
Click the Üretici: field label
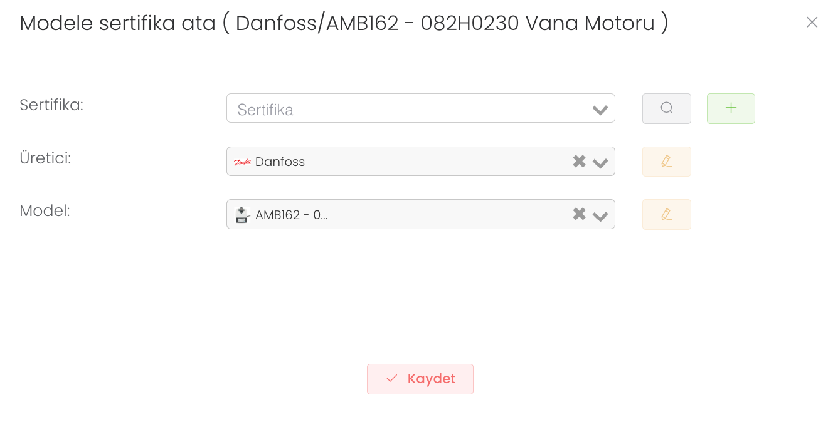pyautogui.click(x=45, y=158)
